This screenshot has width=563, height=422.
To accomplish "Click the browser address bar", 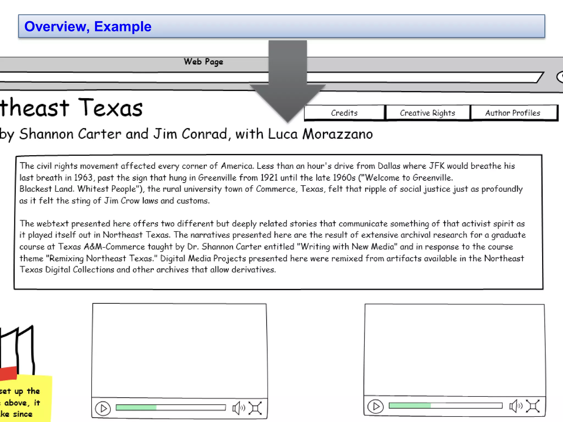I will coord(269,77).
